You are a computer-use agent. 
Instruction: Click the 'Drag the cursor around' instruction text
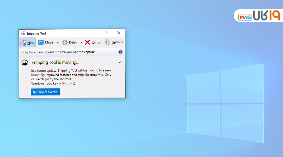click(58, 52)
